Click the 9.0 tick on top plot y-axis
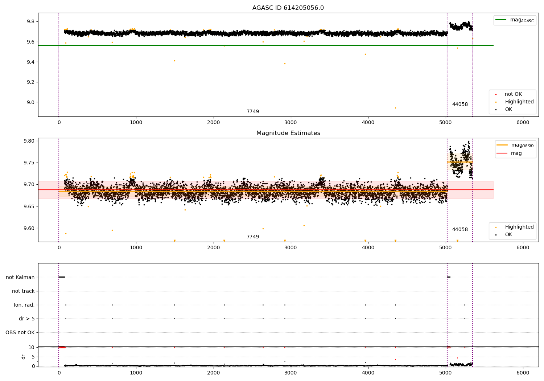This screenshot has height=381, width=544. 30,102
